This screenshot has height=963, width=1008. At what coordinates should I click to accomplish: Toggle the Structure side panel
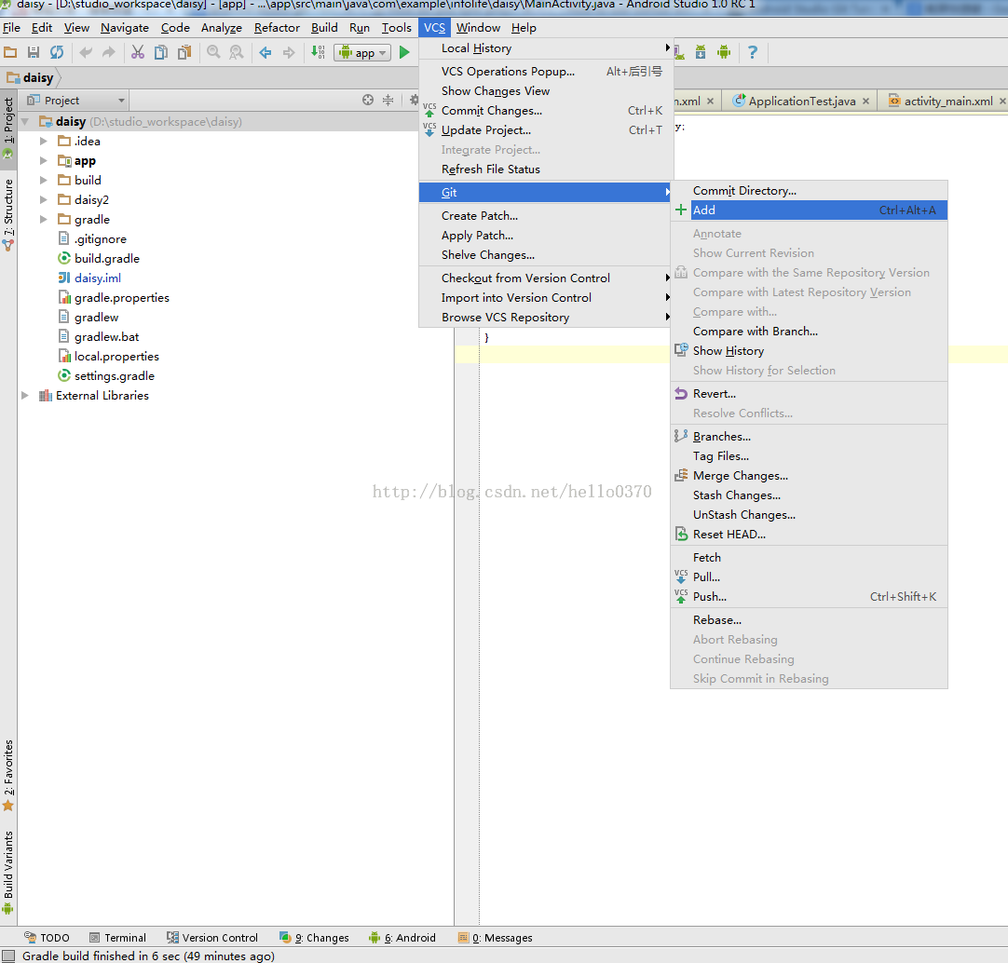pyautogui.click(x=8, y=215)
